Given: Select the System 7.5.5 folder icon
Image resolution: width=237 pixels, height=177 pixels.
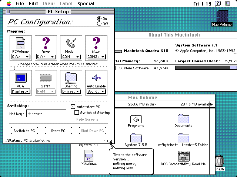Looking at the screenshot, I should pos(136,138).
